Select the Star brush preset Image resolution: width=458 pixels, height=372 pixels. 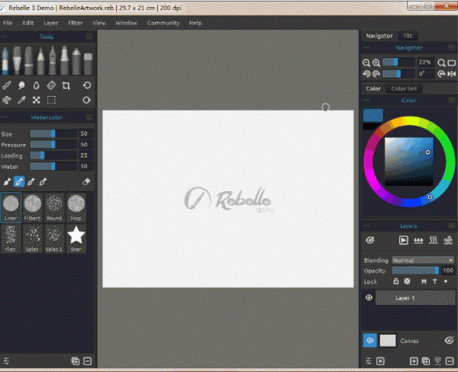pos(76,238)
